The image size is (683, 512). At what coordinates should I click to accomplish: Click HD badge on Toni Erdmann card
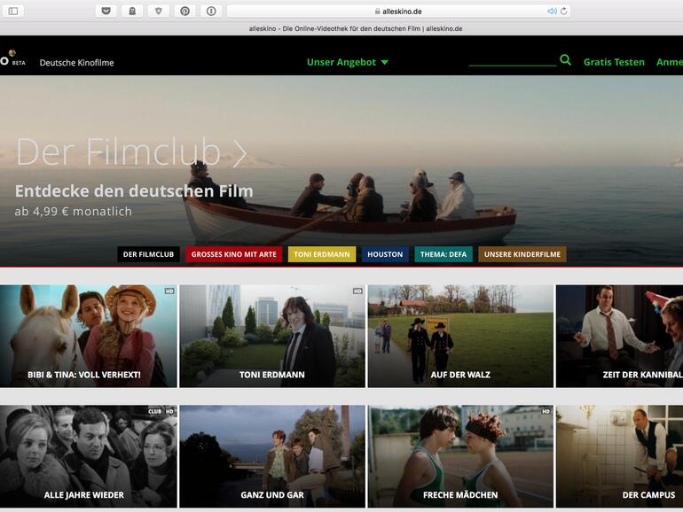pyautogui.click(x=357, y=291)
